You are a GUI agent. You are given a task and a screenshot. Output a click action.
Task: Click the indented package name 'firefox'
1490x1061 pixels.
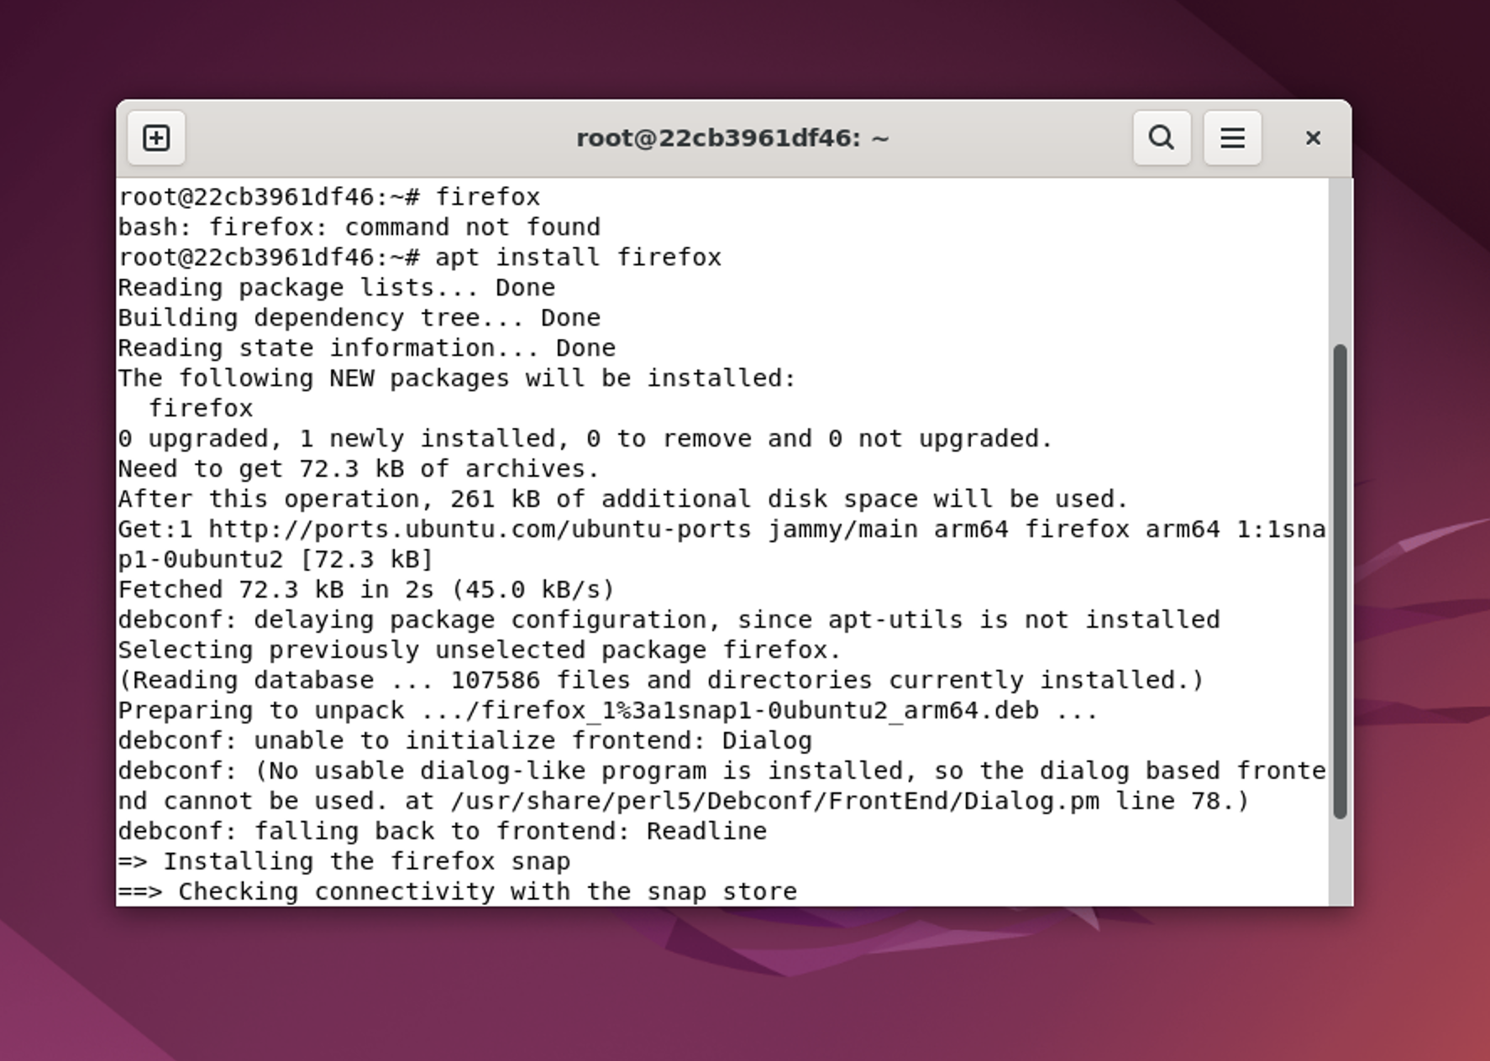point(201,408)
